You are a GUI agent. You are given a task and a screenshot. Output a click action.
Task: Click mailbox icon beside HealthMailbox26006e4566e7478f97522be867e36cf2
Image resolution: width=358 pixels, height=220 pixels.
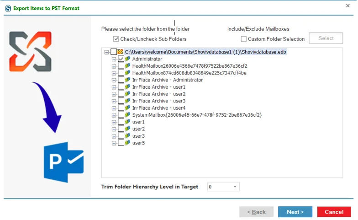(x=128, y=66)
